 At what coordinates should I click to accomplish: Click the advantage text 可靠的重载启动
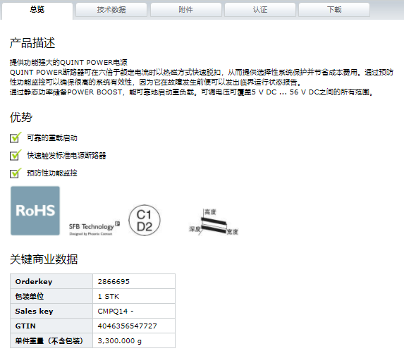coord(52,138)
